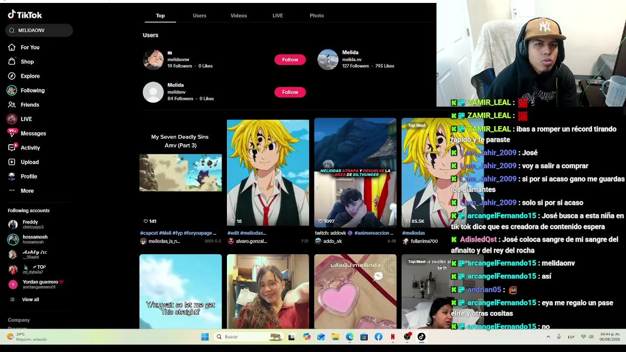Expand the hidden system tray icons chevron
This screenshot has height=352, width=626.
548,337
